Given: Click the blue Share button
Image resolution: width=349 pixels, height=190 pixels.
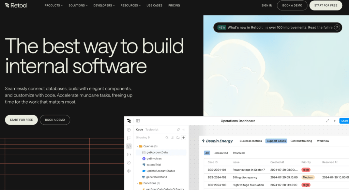Looking at the screenshot, I should tap(344, 121).
